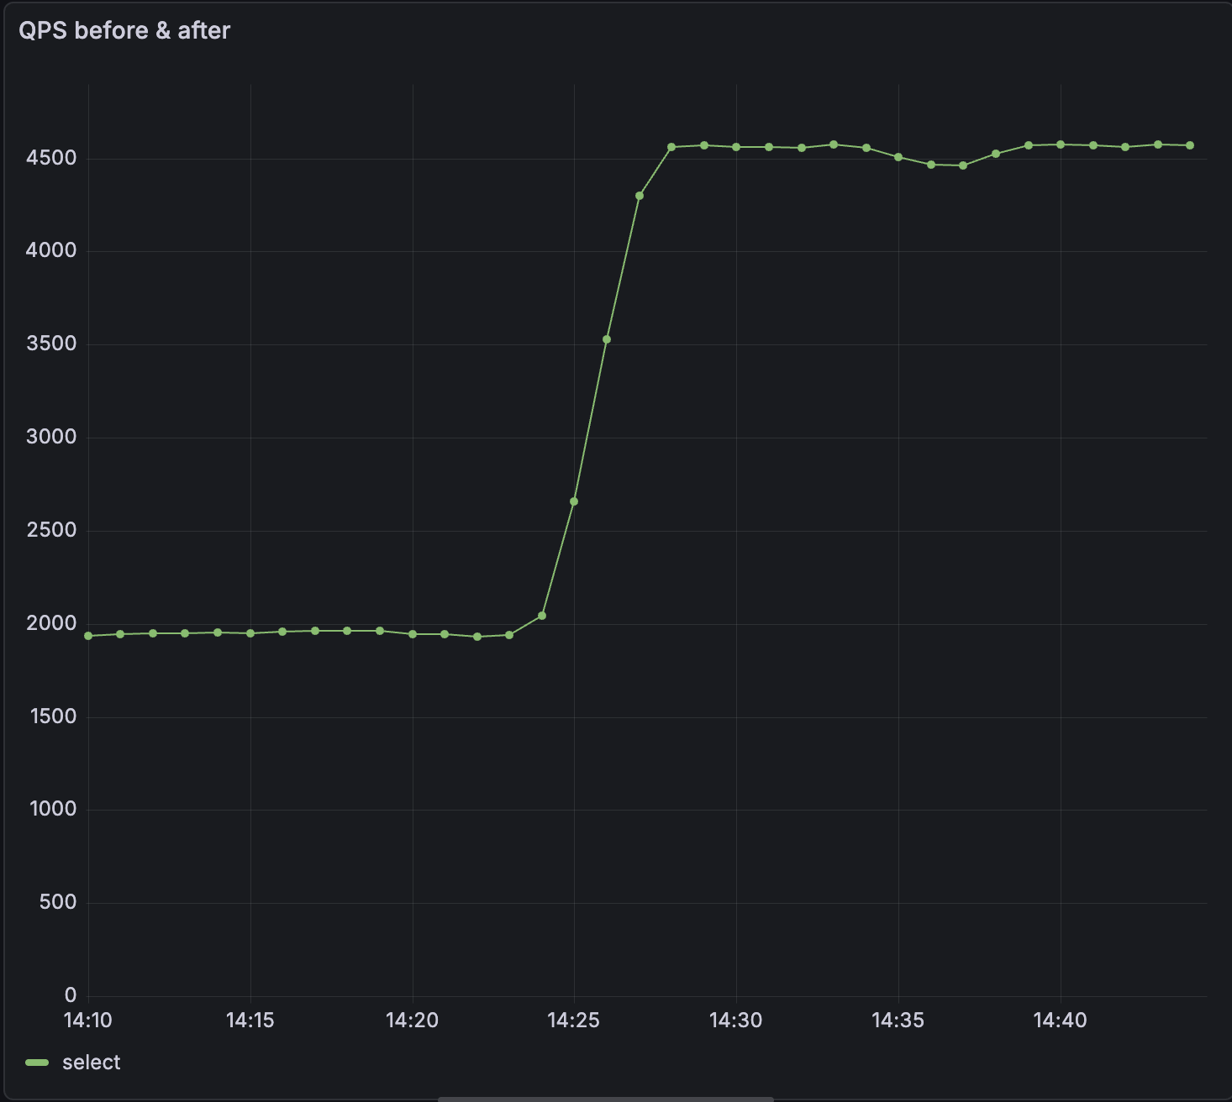Click the data point at the 2000 QPS jump
The height and width of the screenshot is (1102, 1232).
(x=542, y=616)
